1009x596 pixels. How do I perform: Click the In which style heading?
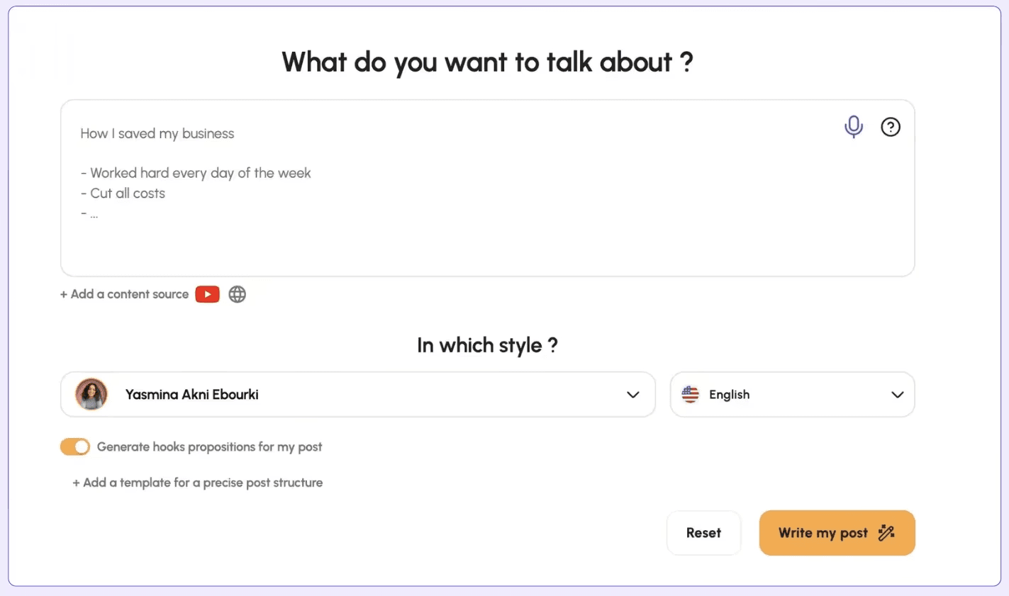tap(487, 345)
